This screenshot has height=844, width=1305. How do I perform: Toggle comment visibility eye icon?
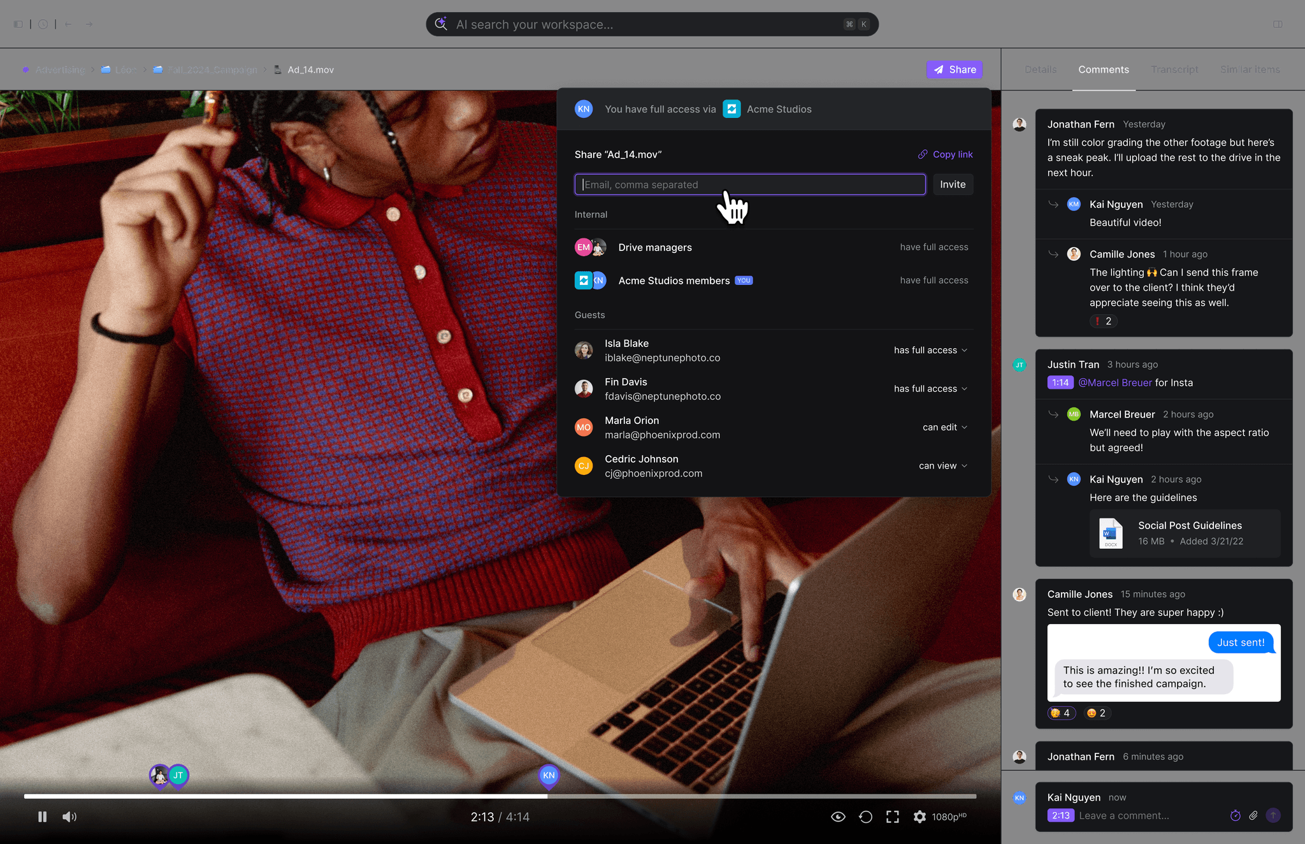pos(838,817)
